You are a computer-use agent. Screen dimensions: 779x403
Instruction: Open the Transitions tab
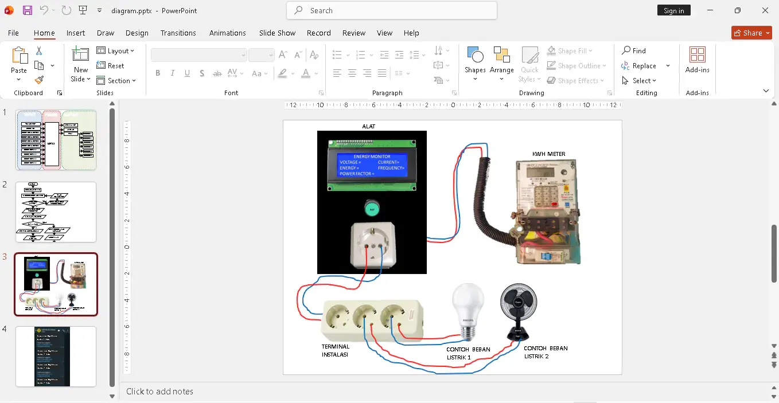click(x=178, y=33)
